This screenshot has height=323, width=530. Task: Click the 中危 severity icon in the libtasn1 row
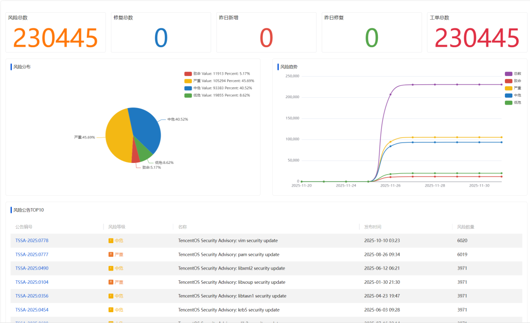click(x=111, y=296)
